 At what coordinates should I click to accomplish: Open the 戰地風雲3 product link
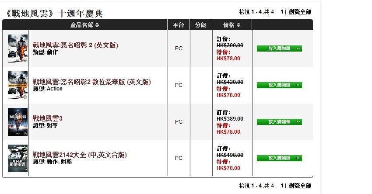pyautogui.click(x=47, y=118)
